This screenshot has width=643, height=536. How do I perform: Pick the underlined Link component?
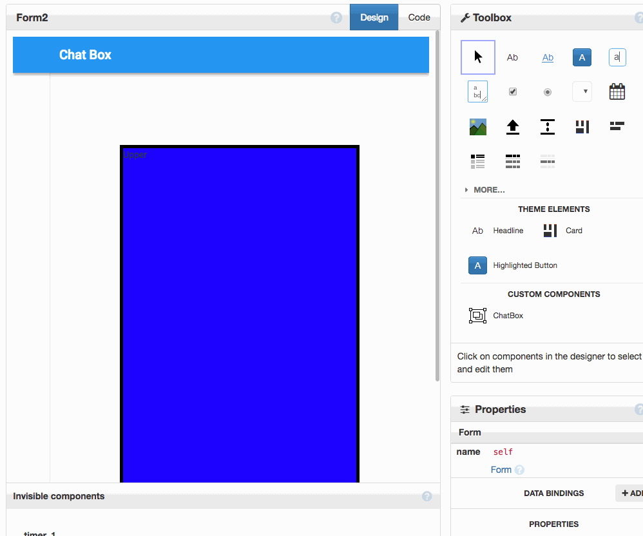(x=548, y=57)
